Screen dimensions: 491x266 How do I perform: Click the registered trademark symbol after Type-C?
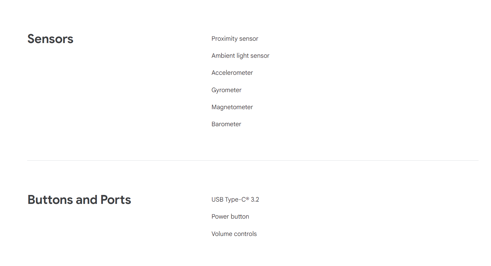(248, 198)
